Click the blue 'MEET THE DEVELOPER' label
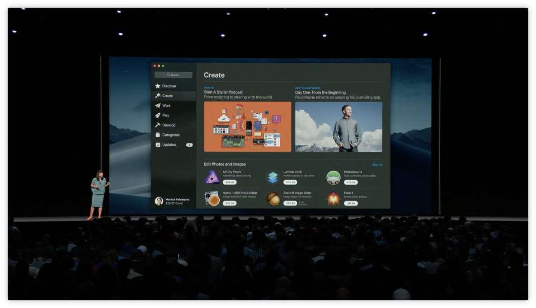Screen dimensions: 536x308 [x=308, y=88]
